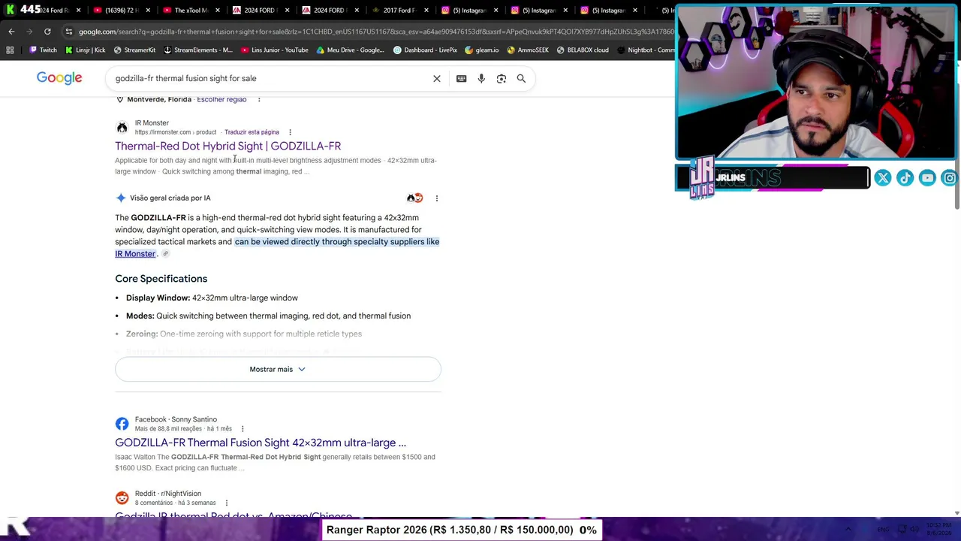The height and width of the screenshot is (541, 961).
Task: Submit search with the magnifier icon
Action: (521, 78)
